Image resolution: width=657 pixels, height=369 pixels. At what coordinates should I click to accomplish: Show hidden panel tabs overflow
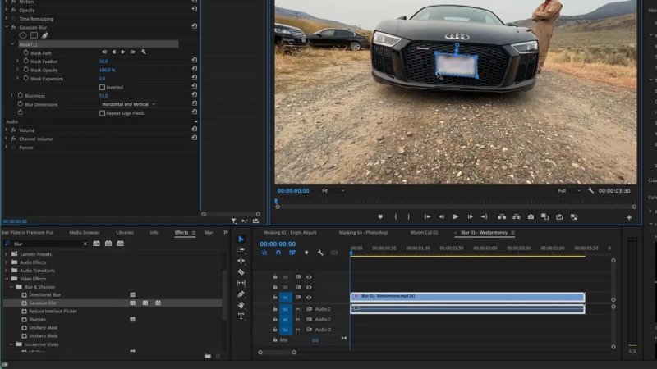click(x=225, y=232)
